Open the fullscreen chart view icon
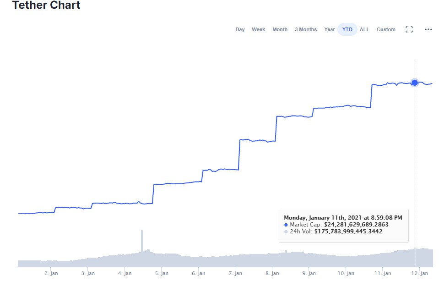The height and width of the screenshot is (287, 444). pyautogui.click(x=409, y=29)
